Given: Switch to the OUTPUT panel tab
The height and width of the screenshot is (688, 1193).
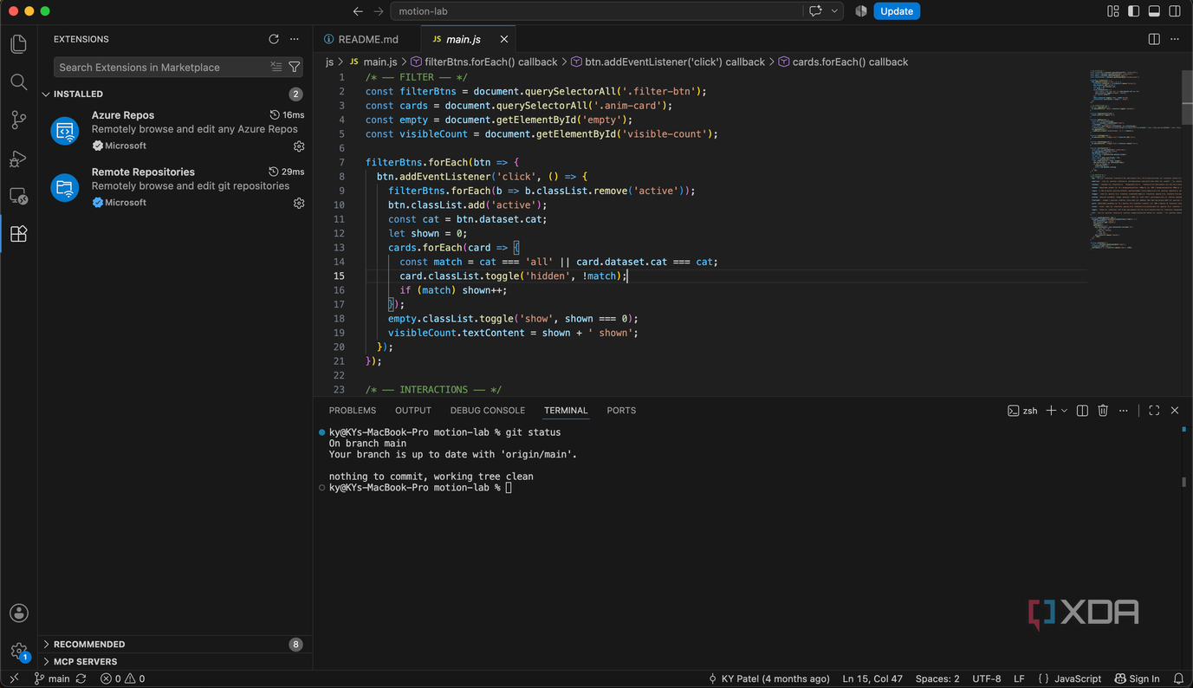Looking at the screenshot, I should (413, 411).
